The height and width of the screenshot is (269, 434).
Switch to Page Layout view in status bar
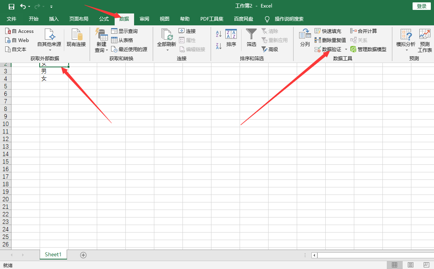411,265
